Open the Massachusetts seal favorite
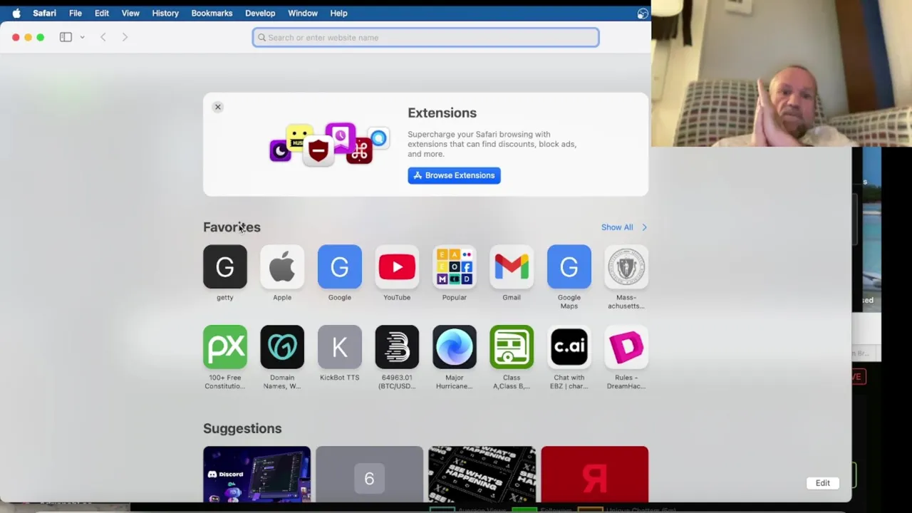This screenshot has height=513, width=912. (626, 266)
